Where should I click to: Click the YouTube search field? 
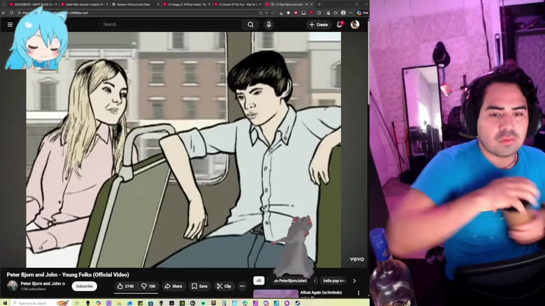(x=170, y=25)
